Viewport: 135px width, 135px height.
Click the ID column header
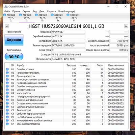12,65
